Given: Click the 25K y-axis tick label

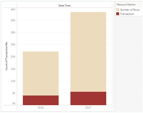Looking at the screenshot, I should [13, 45].
